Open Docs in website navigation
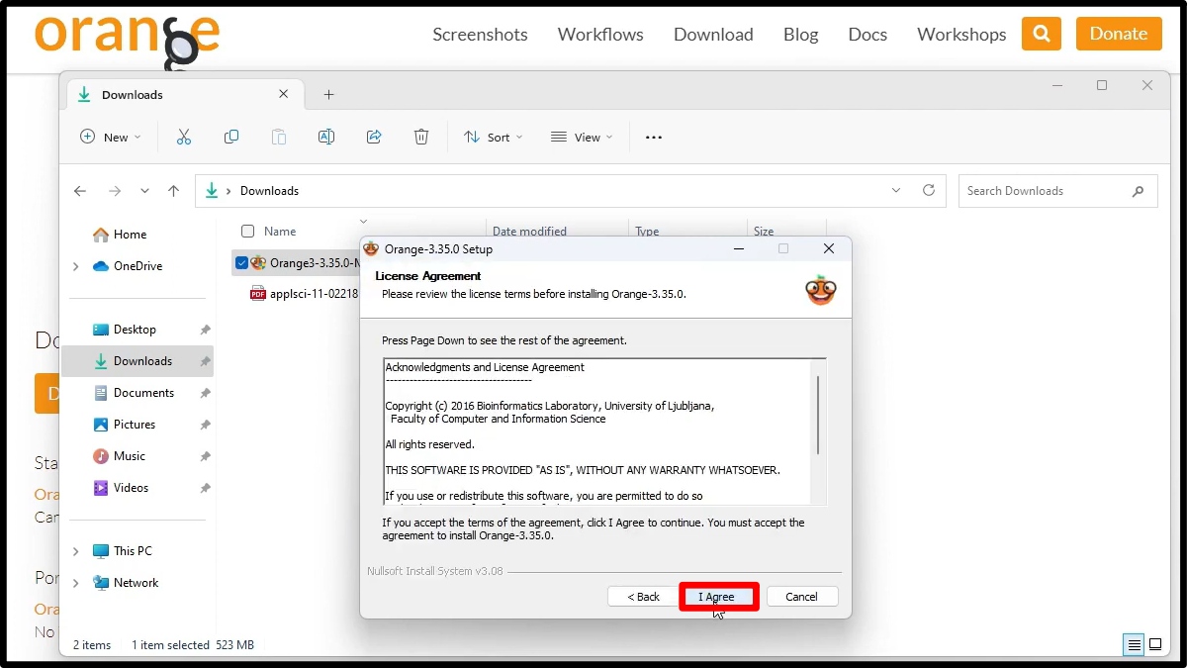This screenshot has width=1187, height=668. [x=867, y=34]
